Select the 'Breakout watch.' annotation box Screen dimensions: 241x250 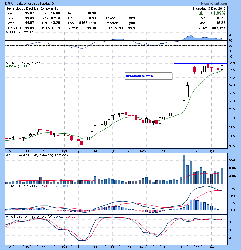point(149,76)
